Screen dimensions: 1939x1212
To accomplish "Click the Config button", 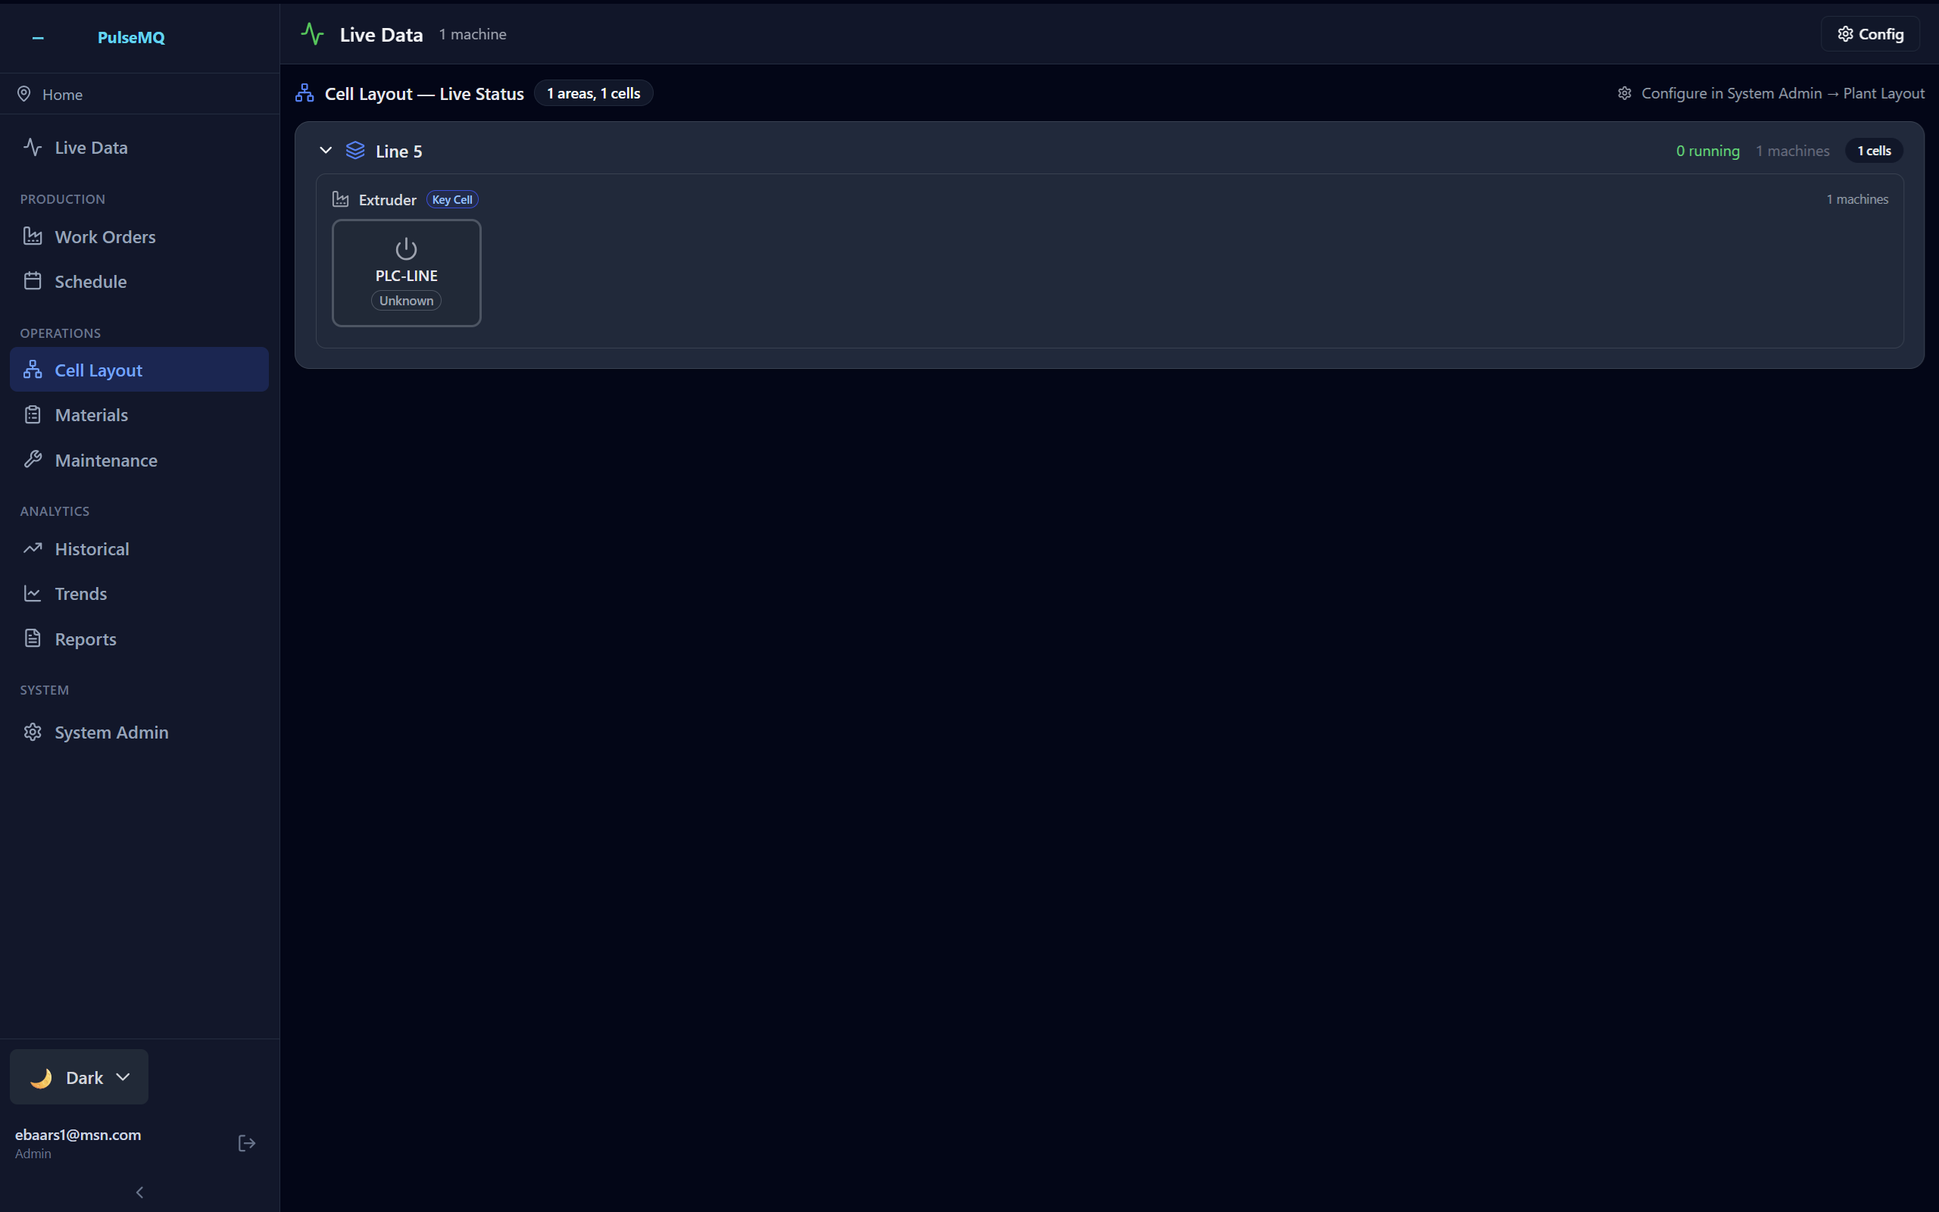I will (1869, 35).
